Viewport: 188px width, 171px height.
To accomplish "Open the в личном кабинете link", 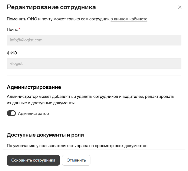I will click(129, 19).
